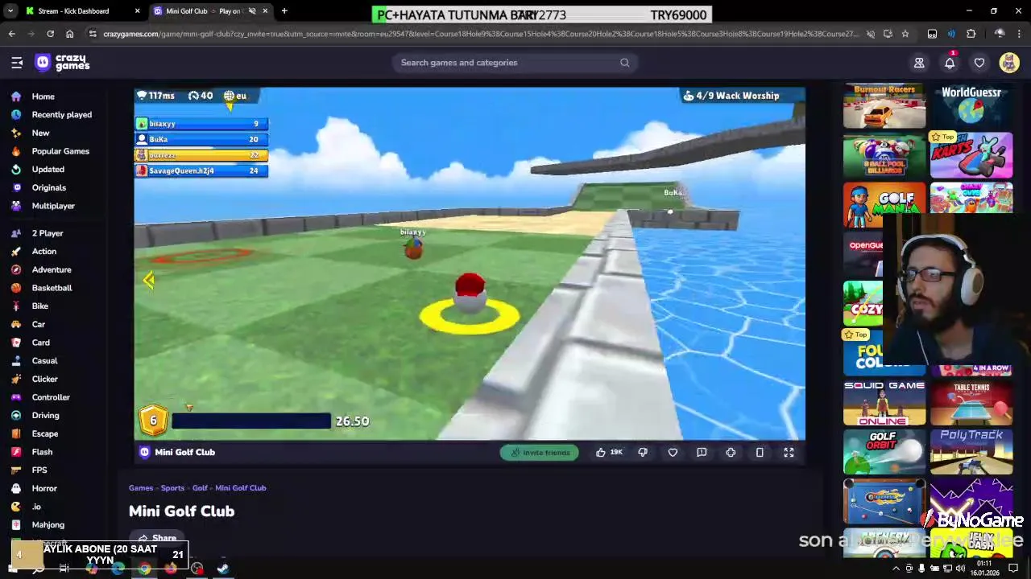Image resolution: width=1031 pixels, height=579 pixels.
Task: Enter fullscreen mode for the game
Action: point(789,452)
